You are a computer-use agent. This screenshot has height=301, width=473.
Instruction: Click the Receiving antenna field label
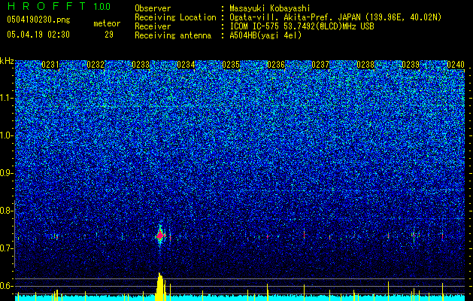click(173, 35)
